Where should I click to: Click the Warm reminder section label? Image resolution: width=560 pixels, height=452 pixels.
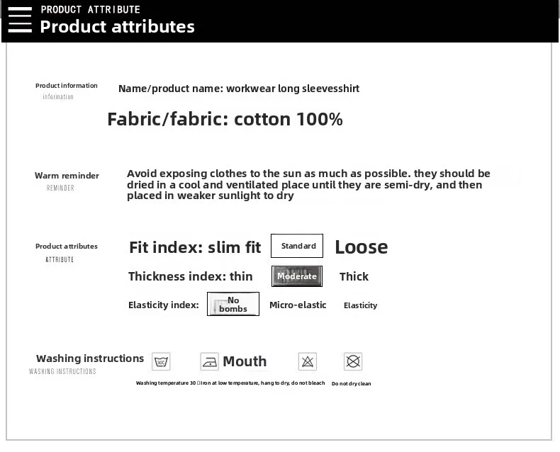pos(67,176)
